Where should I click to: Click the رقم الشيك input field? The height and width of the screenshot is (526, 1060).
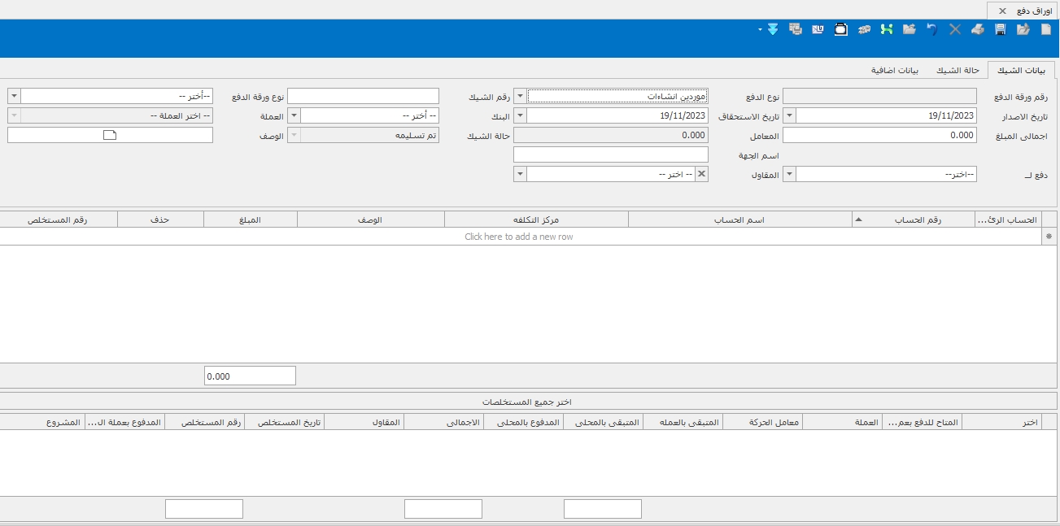(x=363, y=96)
